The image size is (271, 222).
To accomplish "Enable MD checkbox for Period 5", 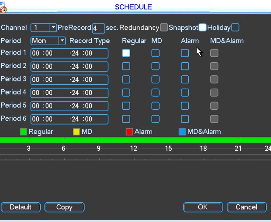I will (155, 106).
